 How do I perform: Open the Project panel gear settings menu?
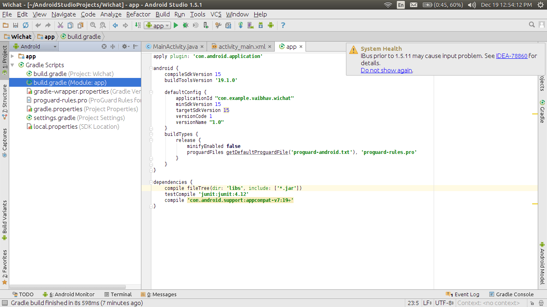pyautogui.click(x=125, y=46)
